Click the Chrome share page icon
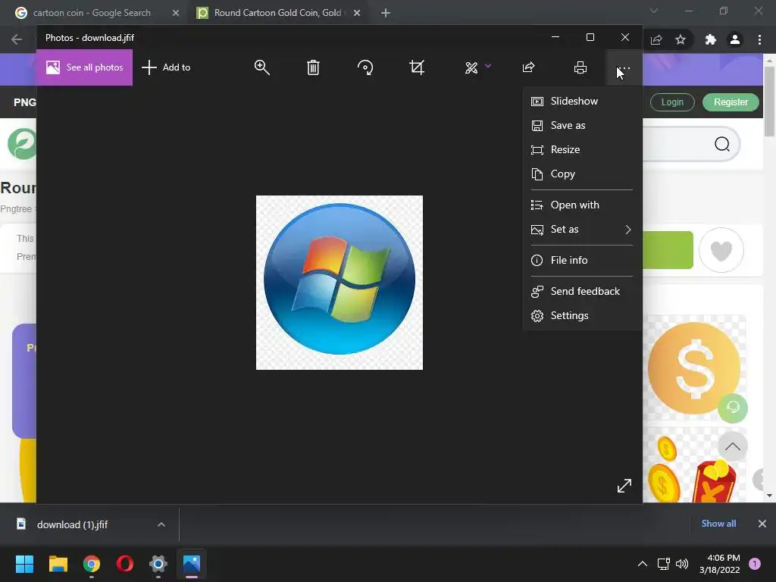 [x=656, y=39]
